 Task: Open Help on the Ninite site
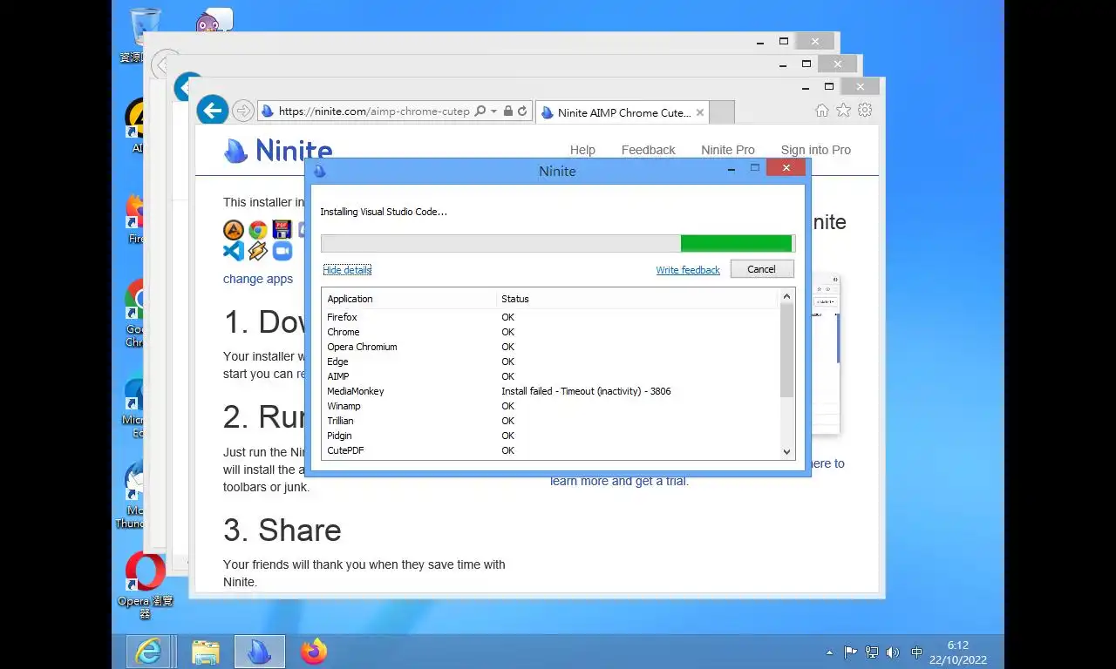[x=582, y=150]
